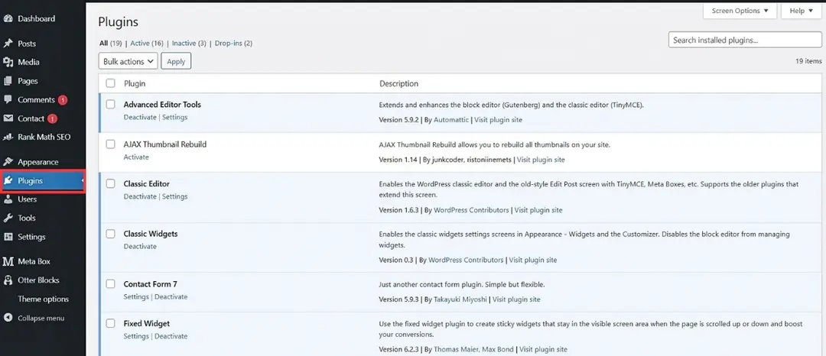Filter plugins by Inactive (3)
The width and height of the screenshot is (826, 356).
point(189,43)
